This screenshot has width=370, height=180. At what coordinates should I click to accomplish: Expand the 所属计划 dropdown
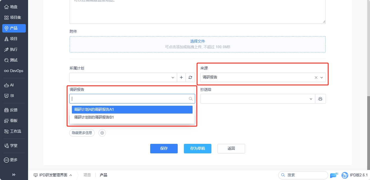[x=173, y=77]
